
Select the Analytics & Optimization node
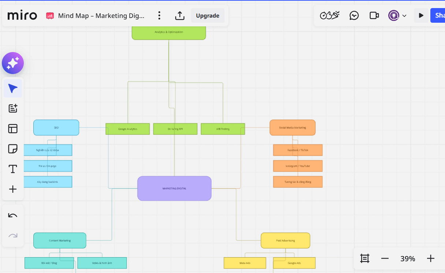(169, 32)
